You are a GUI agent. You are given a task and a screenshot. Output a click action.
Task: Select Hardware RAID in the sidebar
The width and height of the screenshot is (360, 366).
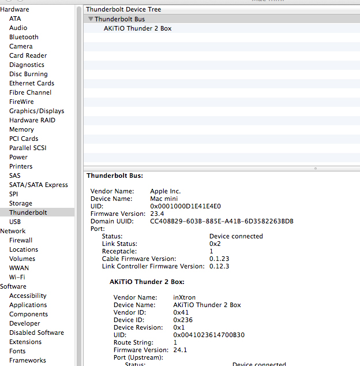click(32, 120)
